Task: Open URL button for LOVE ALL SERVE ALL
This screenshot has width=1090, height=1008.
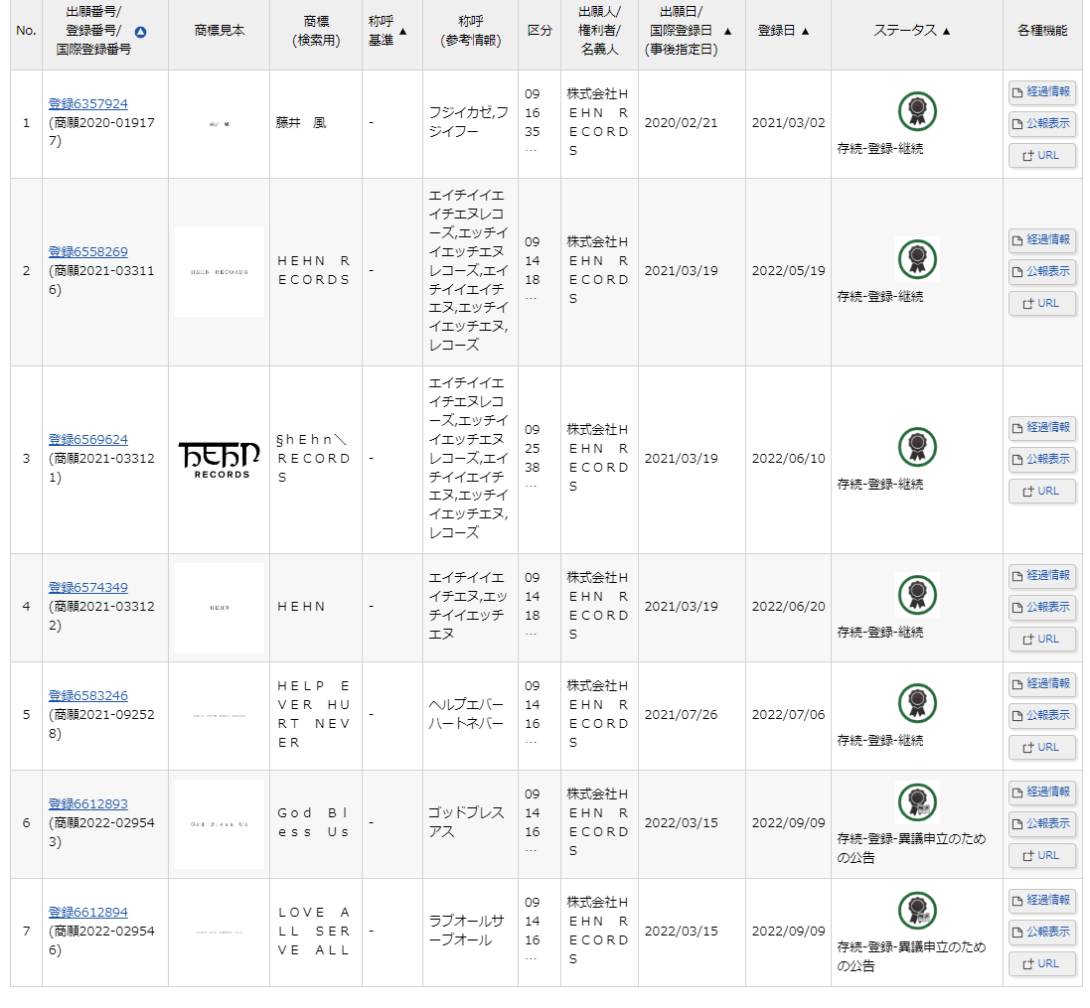Action: tap(1042, 964)
